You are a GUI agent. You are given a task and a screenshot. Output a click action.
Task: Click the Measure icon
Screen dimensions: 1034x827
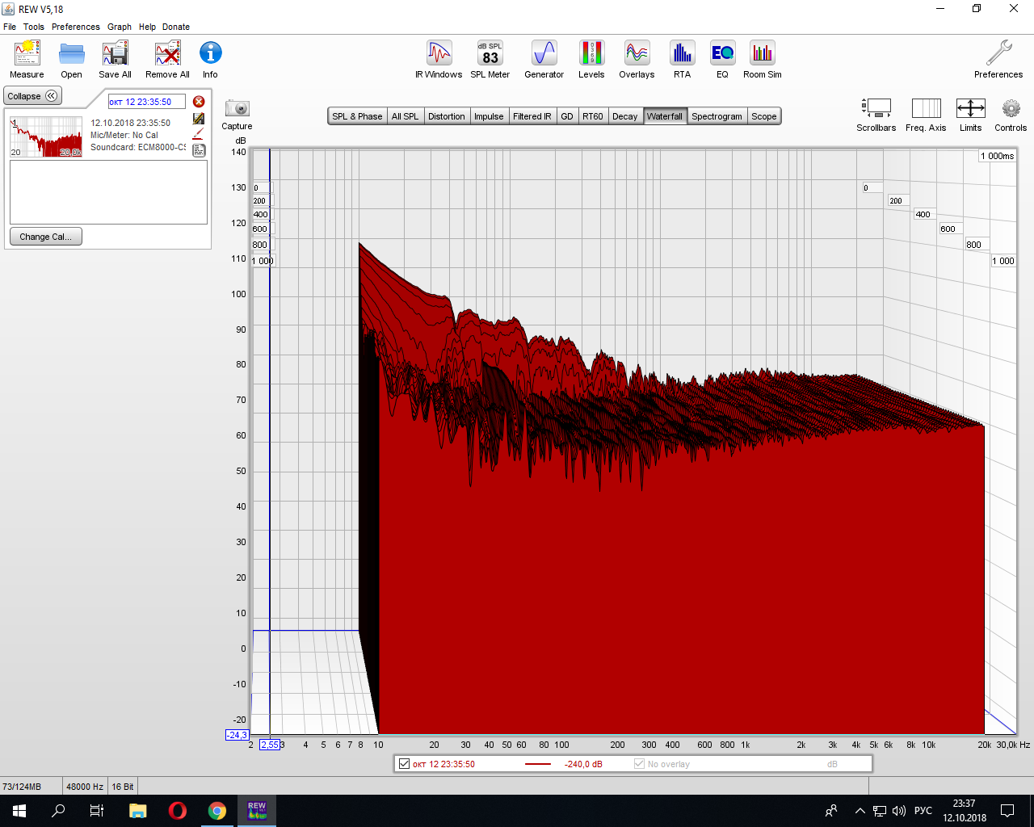click(x=27, y=54)
